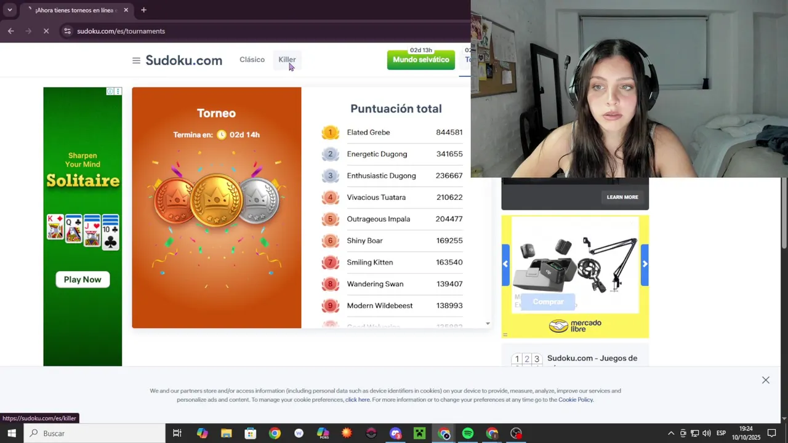Open the Pokeball app in the taskbar
Screen dimensions: 788x443
point(371,433)
